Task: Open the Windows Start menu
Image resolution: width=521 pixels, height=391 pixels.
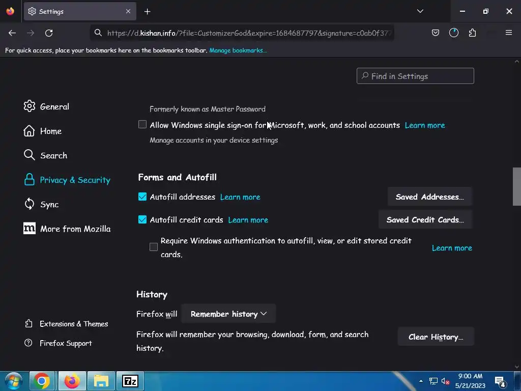Action: (13, 381)
